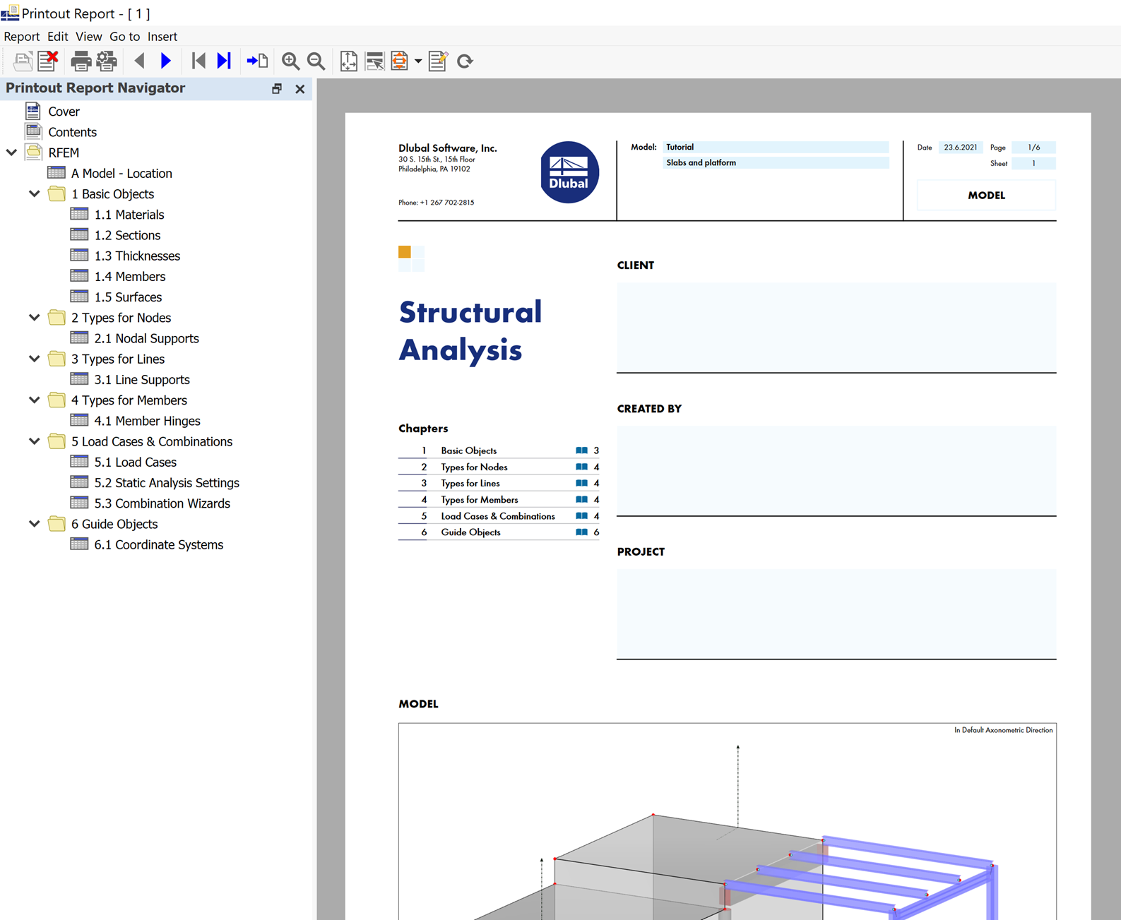Click the PROJECT field on cover page
The image size is (1121, 920).
point(836,614)
